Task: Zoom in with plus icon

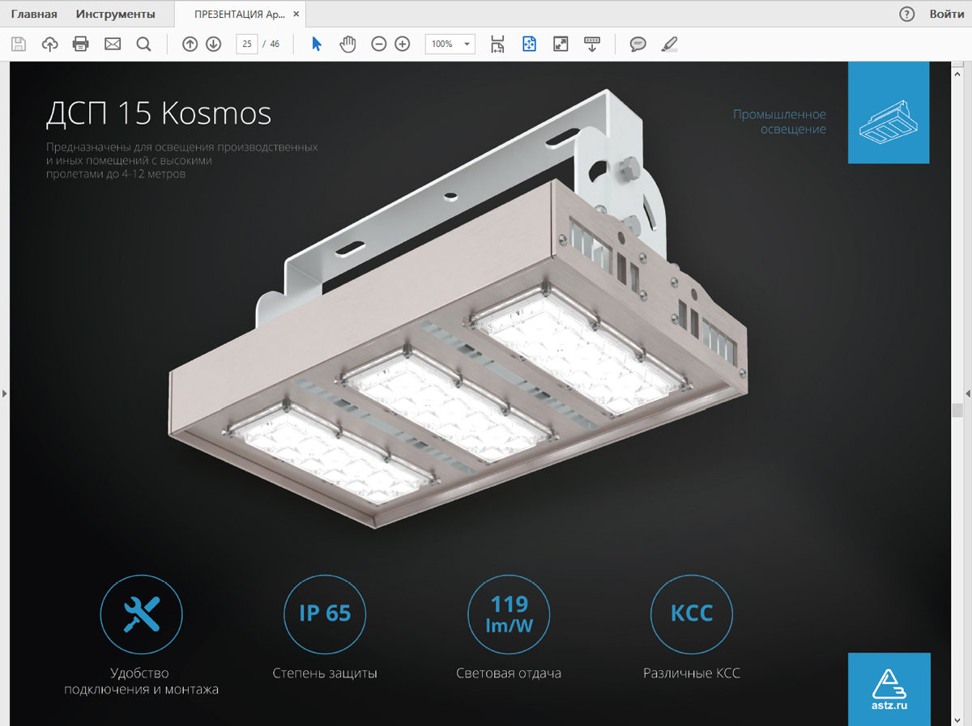Action: tap(402, 45)
